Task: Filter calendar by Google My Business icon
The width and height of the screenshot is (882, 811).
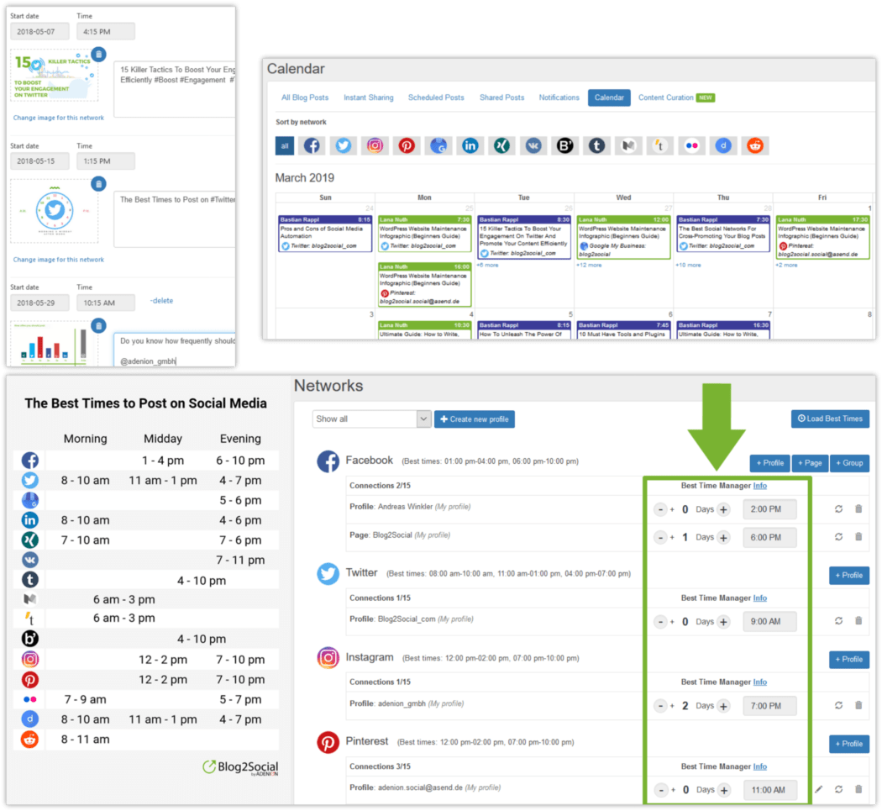Action: point(438,145)
